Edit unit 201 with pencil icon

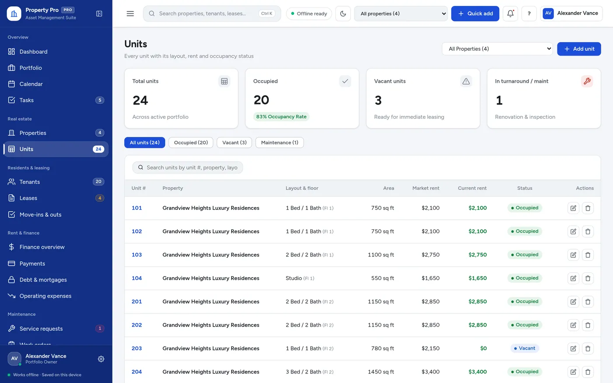pos(573,302)
